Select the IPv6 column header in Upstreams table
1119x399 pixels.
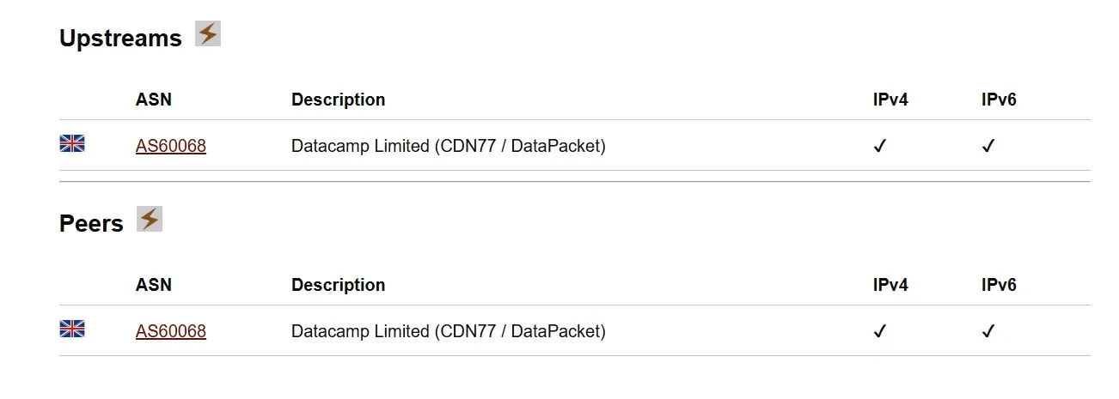[999, 100]
